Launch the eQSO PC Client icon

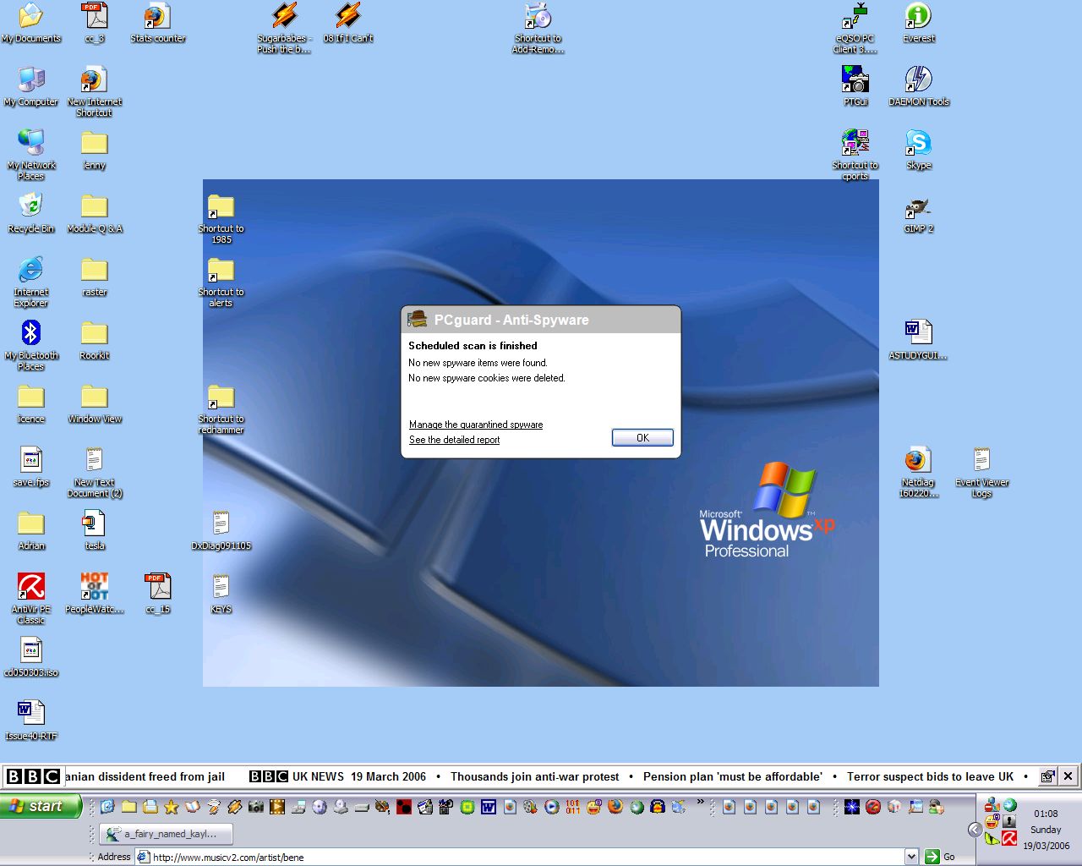[855, 29]
